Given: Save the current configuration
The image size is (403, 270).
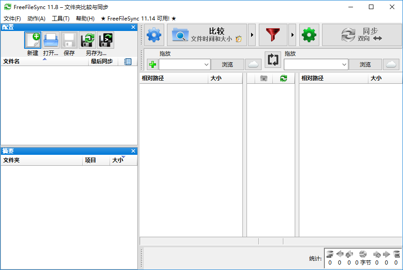Looking at the screenshot, I should 69,40.
